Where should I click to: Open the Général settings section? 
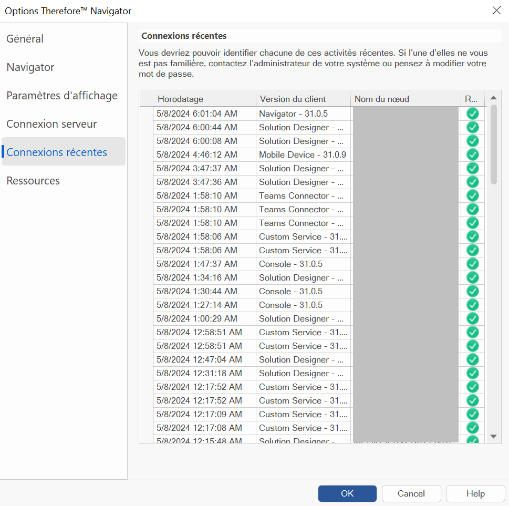[x=24, y=38]
